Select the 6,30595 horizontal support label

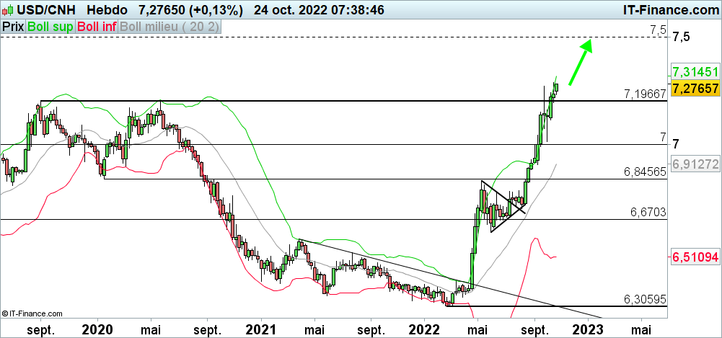tap(644, 298)
